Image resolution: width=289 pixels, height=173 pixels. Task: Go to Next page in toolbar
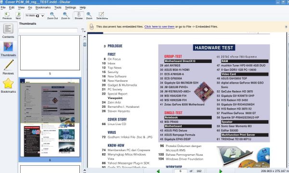(18, 16)
